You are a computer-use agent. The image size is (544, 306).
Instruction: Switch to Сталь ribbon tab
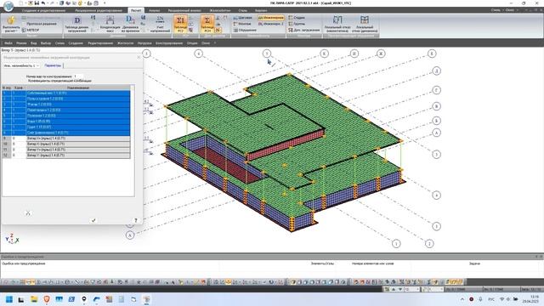(243, 10)
